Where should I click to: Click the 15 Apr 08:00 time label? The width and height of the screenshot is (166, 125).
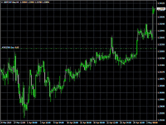tap(86, 123)
